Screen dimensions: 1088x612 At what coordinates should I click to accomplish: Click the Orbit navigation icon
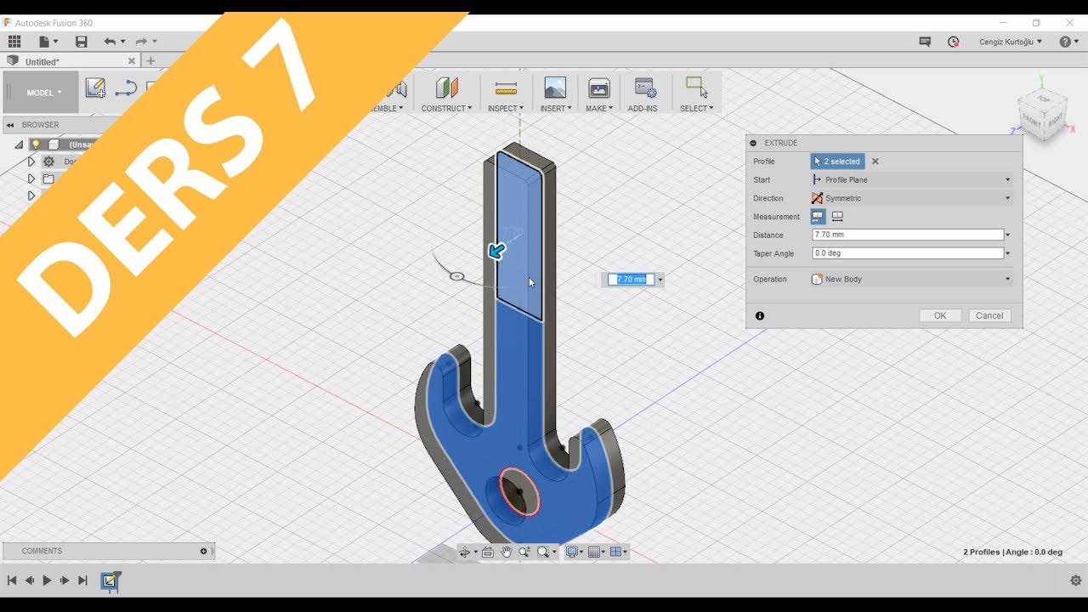point(465,552)
